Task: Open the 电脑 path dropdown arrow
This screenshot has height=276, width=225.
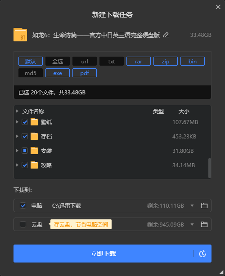Action: point(192,205)
